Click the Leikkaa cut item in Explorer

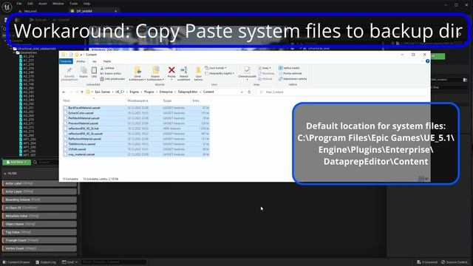[x=107, y=68]
